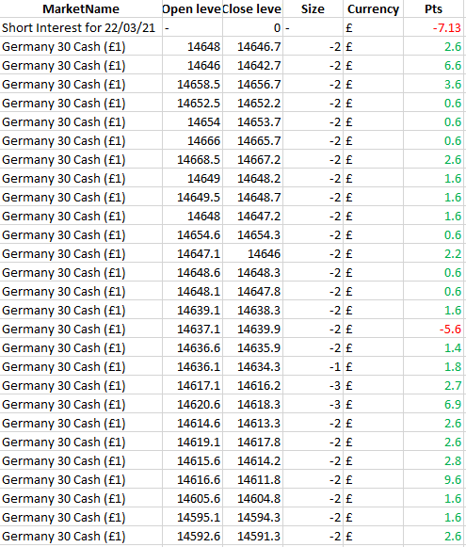Select the Open level cell 14654.6
Image resolution: width=466 pixels, height=547 pixels.
click(x=192, y=234)
